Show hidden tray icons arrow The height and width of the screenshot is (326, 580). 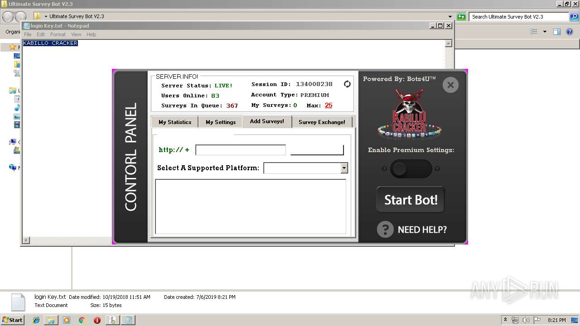coord(505,320)
